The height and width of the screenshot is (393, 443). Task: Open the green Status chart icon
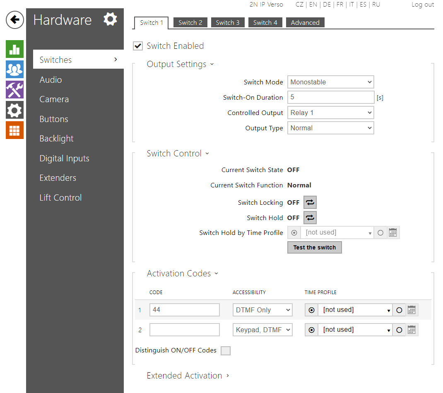pos(14,49)
